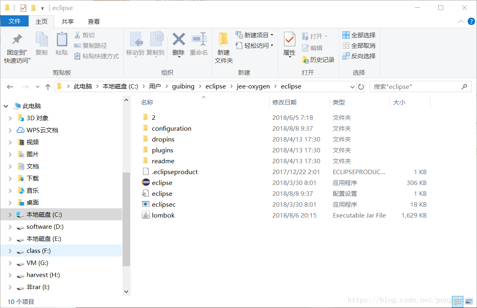Open New item (新建项目) dropdown
The image size is (477, 308).
point(255,35)
